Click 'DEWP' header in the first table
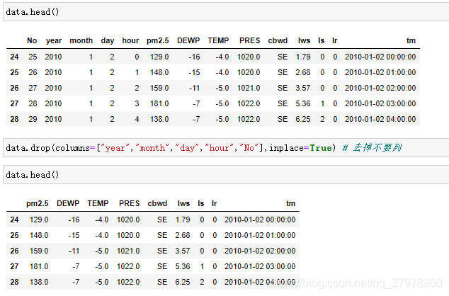The width and height of the screenshot is (449, 296). click(x=188, y=40)
